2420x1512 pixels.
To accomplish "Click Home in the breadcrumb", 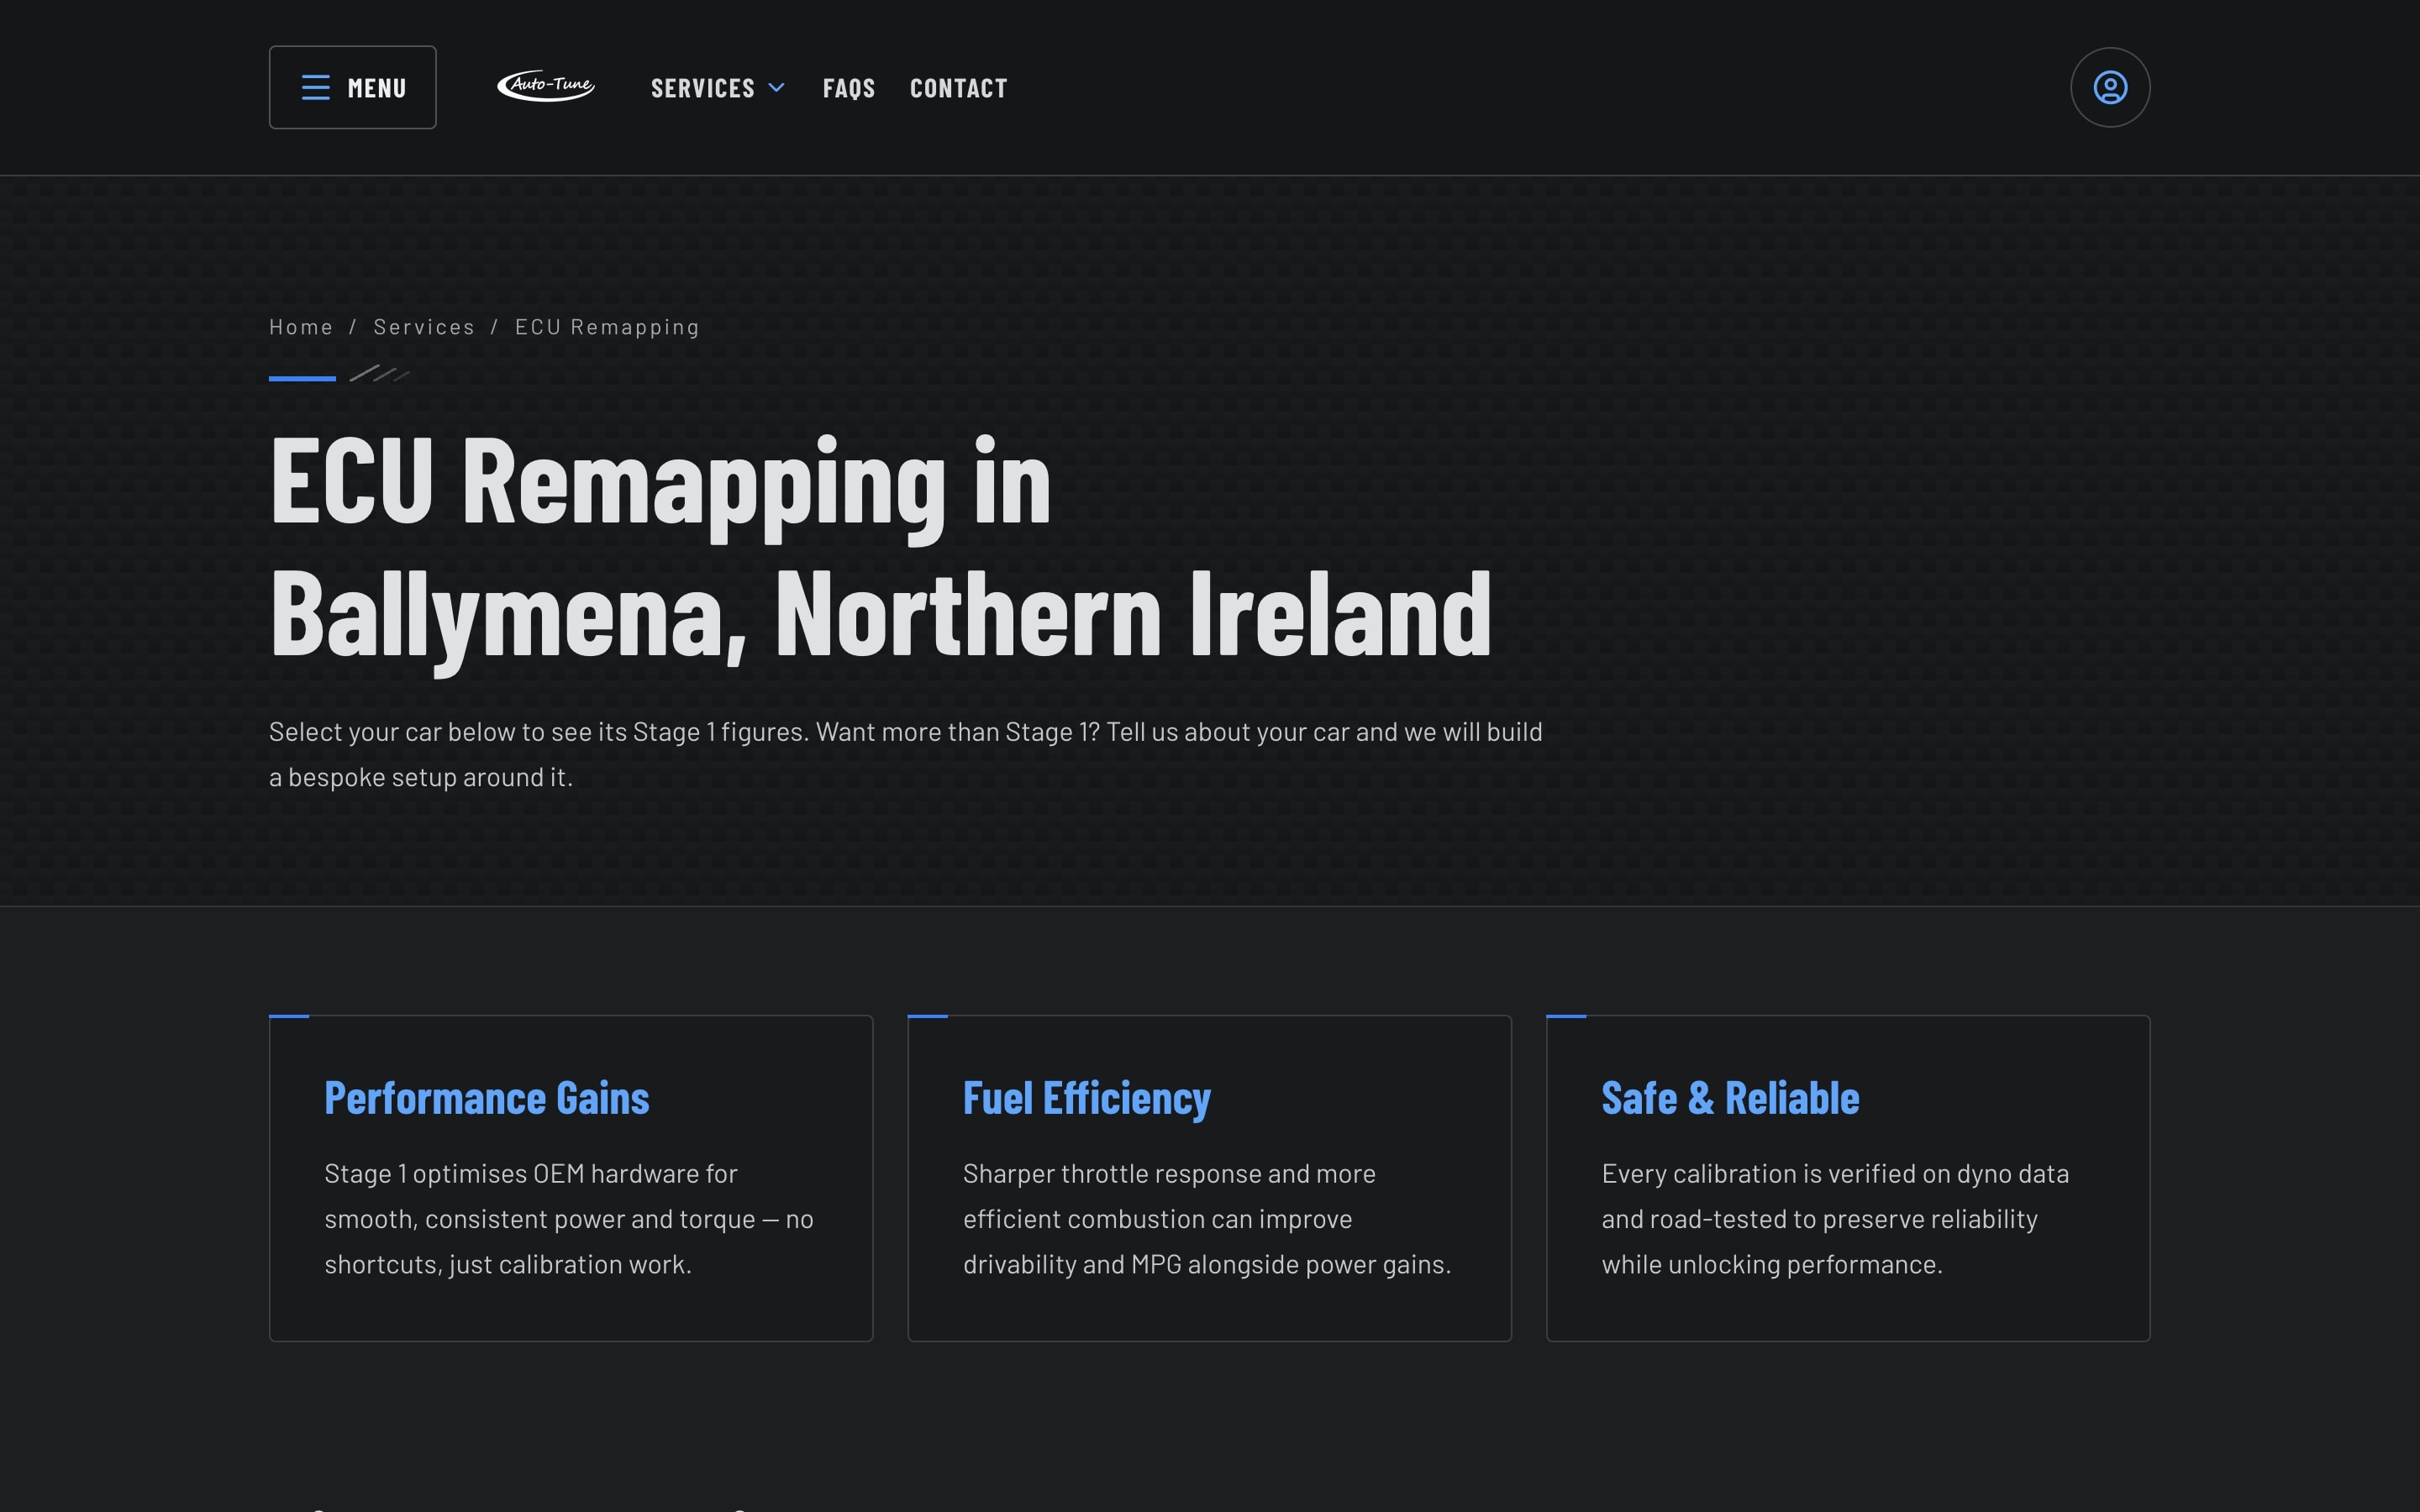I will pos(301,327).
